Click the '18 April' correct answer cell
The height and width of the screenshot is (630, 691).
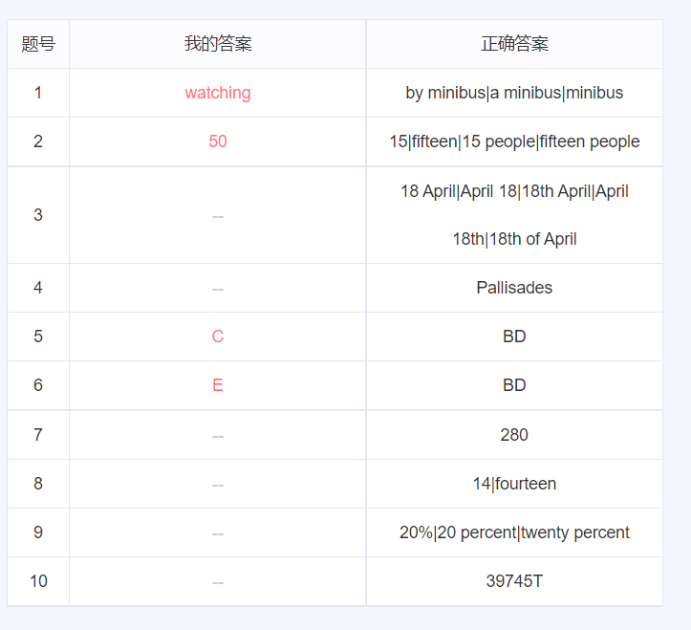tap(514, 214)
